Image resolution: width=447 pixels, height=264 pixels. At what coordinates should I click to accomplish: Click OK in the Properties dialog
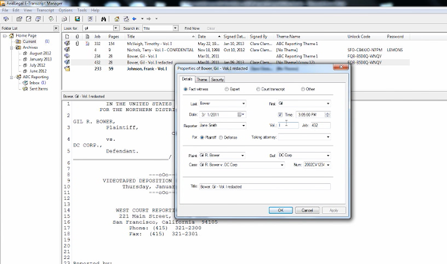(281, 210)
